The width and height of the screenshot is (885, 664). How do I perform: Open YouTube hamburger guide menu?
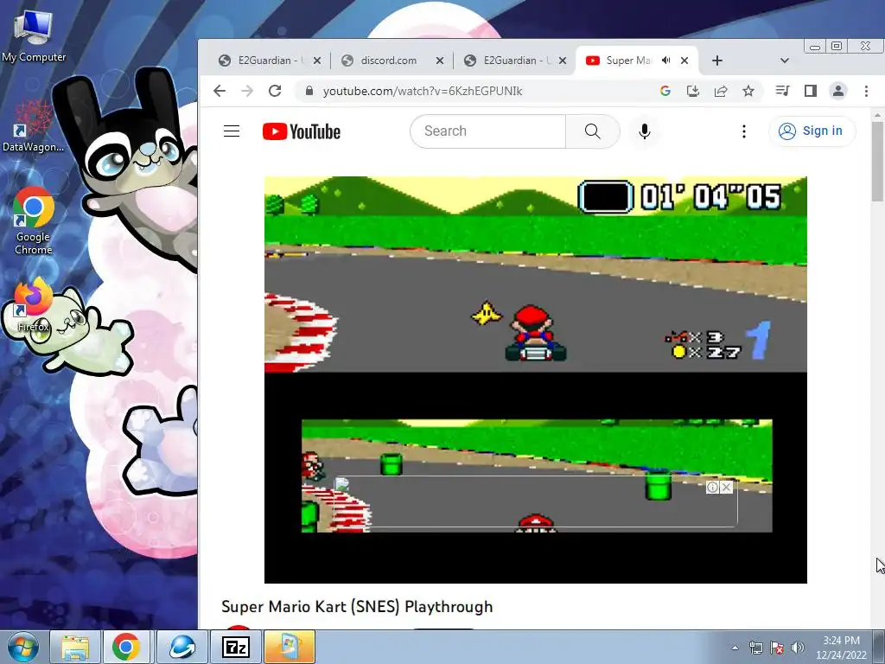232,131
